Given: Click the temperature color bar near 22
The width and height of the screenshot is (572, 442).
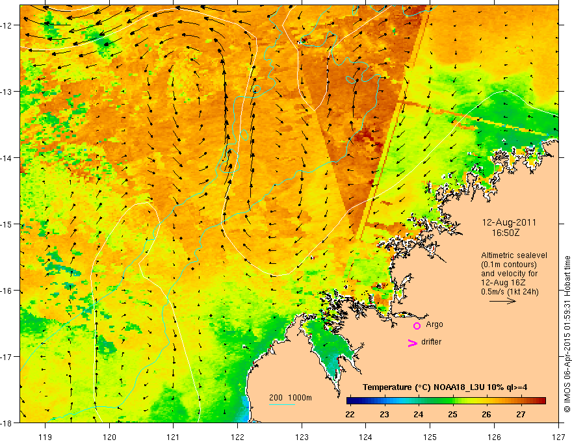Looking at the screenshot, I should pos(350,401).
